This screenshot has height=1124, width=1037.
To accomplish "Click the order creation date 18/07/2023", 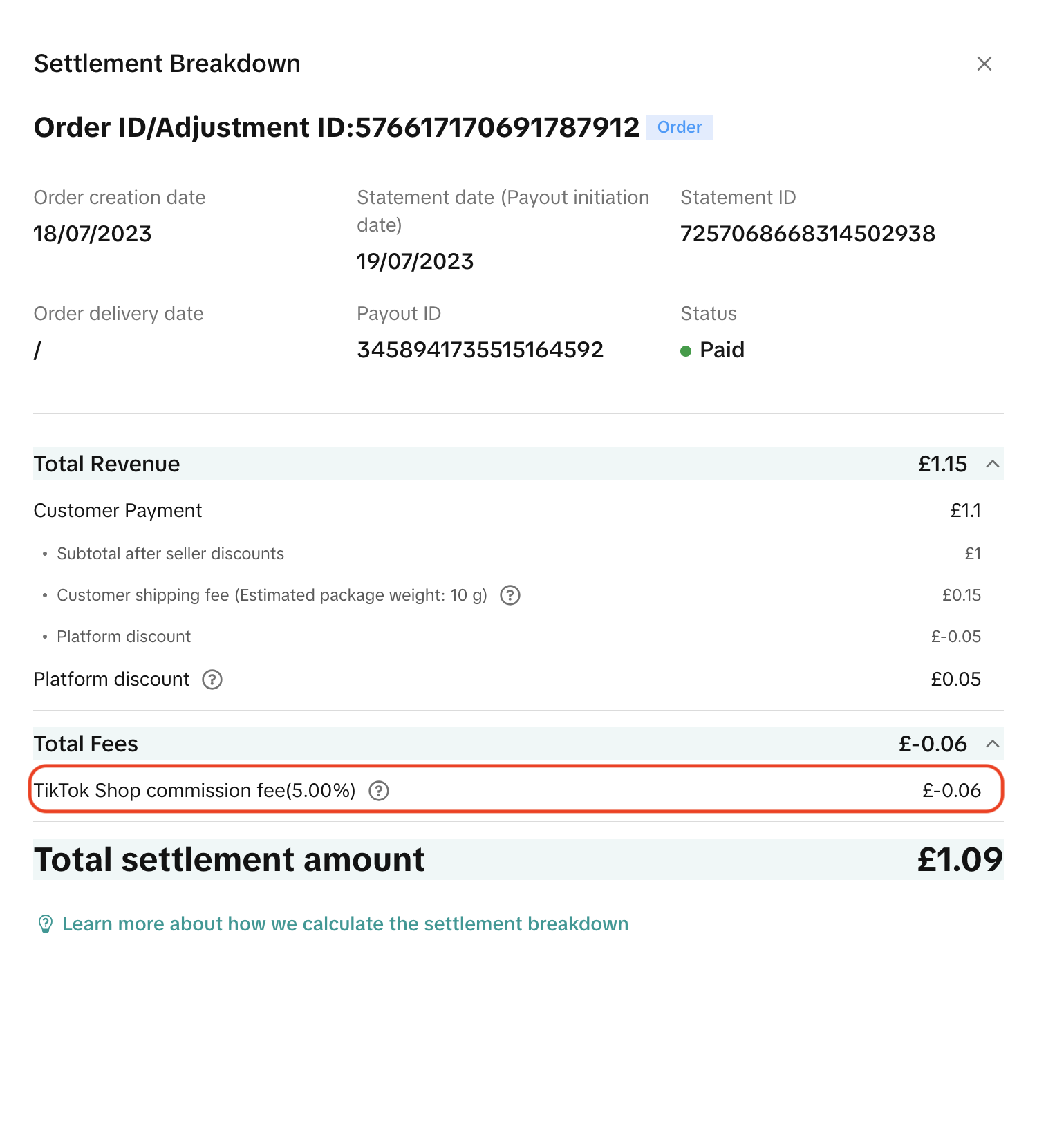I will tap(92, 234).
